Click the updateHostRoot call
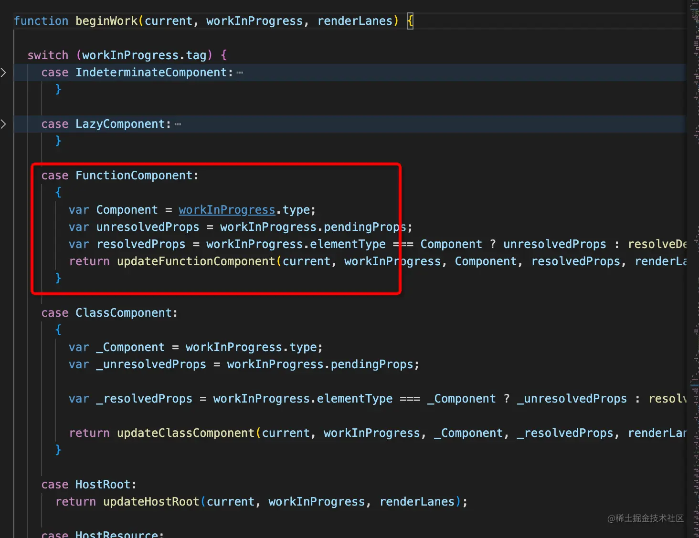The width and height of the screenshot is (699, 538). point(151,502)
